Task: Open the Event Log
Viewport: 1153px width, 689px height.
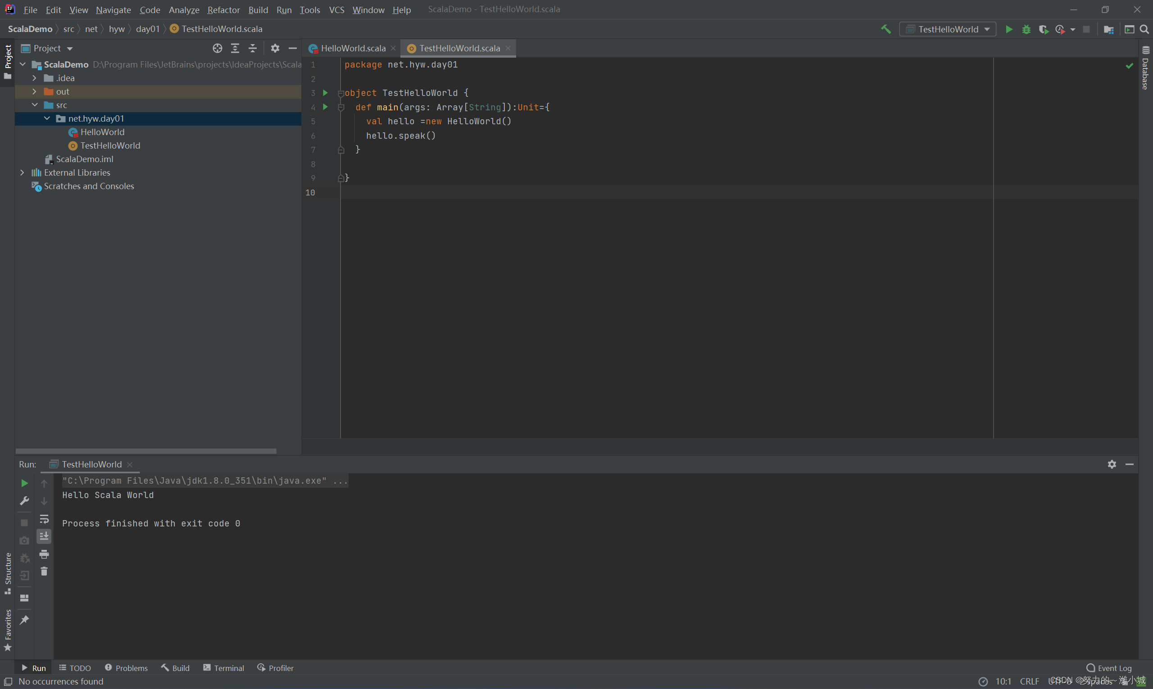Action: coord(1109,668)
